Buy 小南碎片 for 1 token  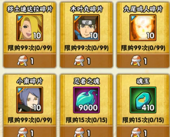[x=30, y=132]
